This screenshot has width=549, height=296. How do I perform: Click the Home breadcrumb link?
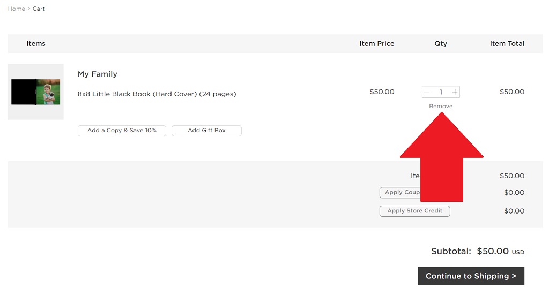16,9
